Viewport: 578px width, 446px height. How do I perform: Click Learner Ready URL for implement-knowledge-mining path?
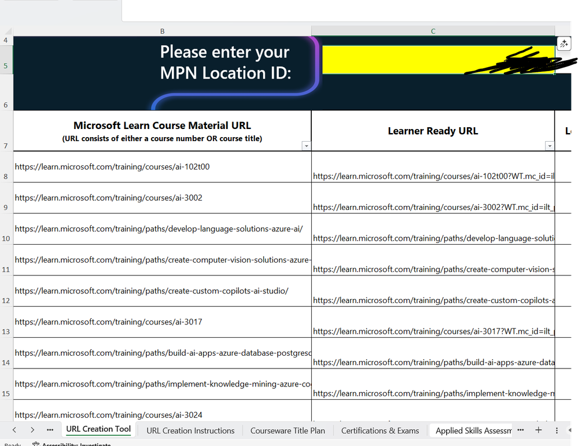(433, 384)
